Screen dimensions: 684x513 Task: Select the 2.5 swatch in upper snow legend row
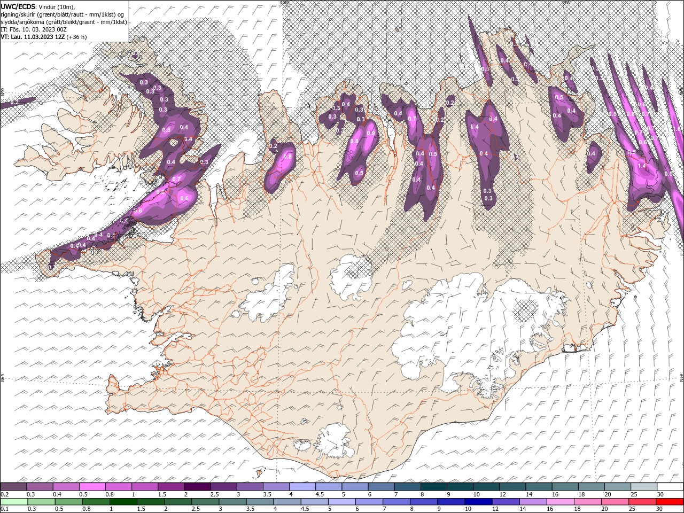pos(223,487)
